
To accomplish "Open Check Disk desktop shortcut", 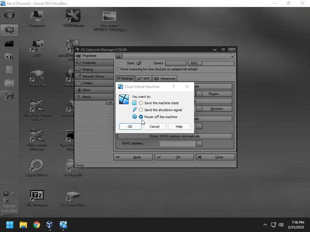I will 37,78.
